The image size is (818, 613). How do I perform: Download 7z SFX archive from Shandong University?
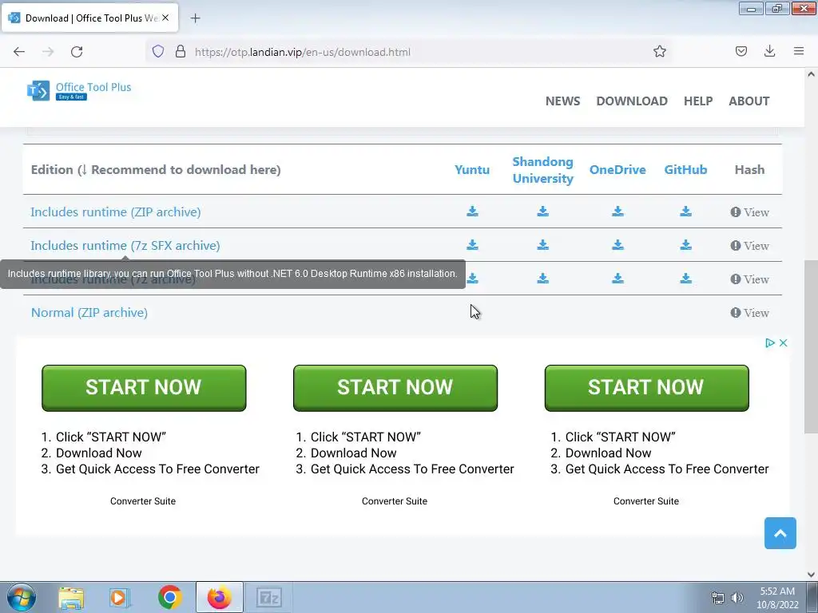(542, 245)
